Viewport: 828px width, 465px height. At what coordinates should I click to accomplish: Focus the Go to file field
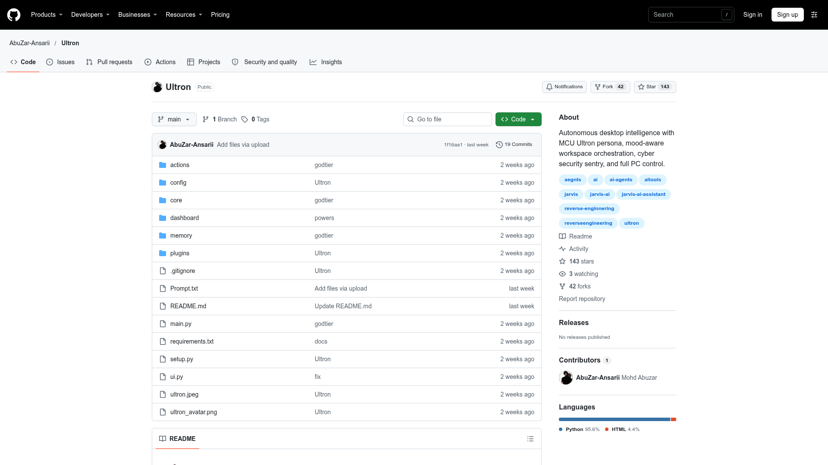(x=448, y=119)
